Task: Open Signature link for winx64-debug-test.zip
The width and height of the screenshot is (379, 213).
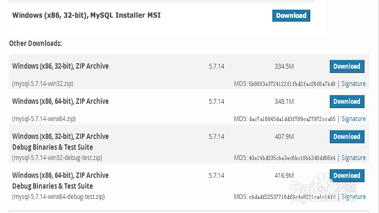Action: (x=354, y=197)
